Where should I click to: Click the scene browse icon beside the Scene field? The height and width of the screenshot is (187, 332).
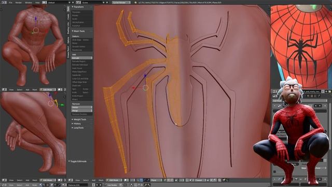(x=78, y=3)
